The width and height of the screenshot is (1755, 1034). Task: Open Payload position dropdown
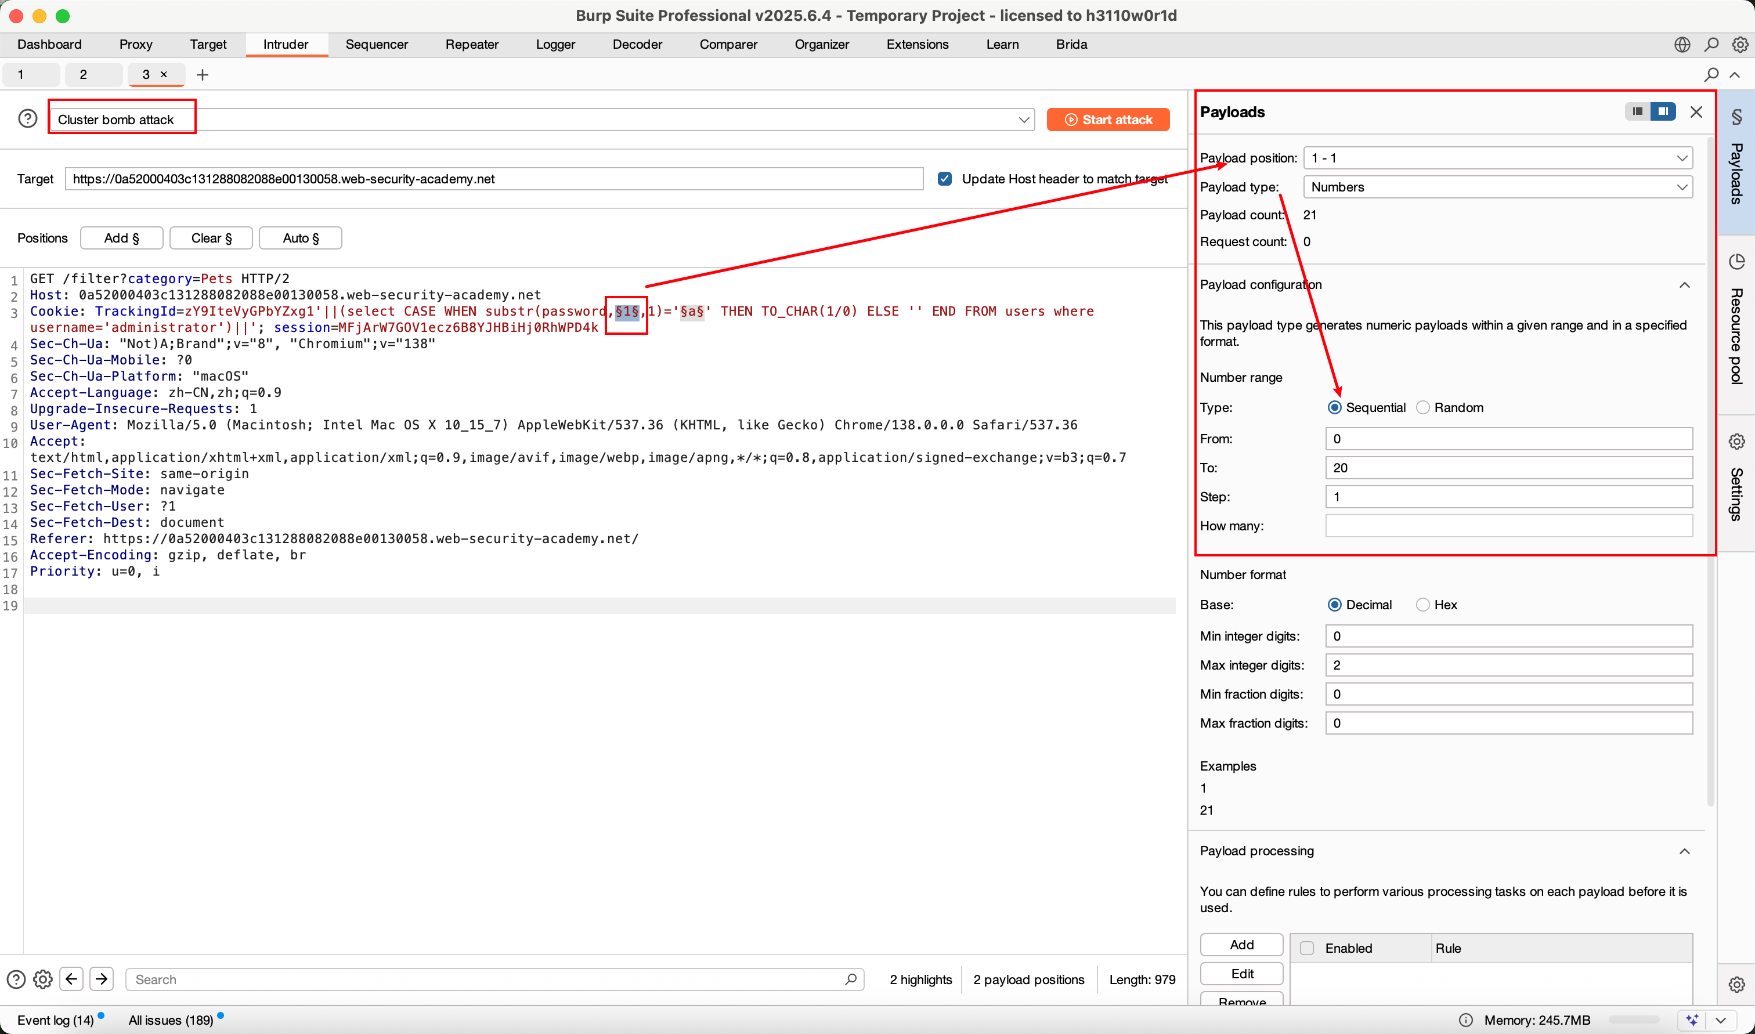pyautogui.click(x=1497, y=158)
